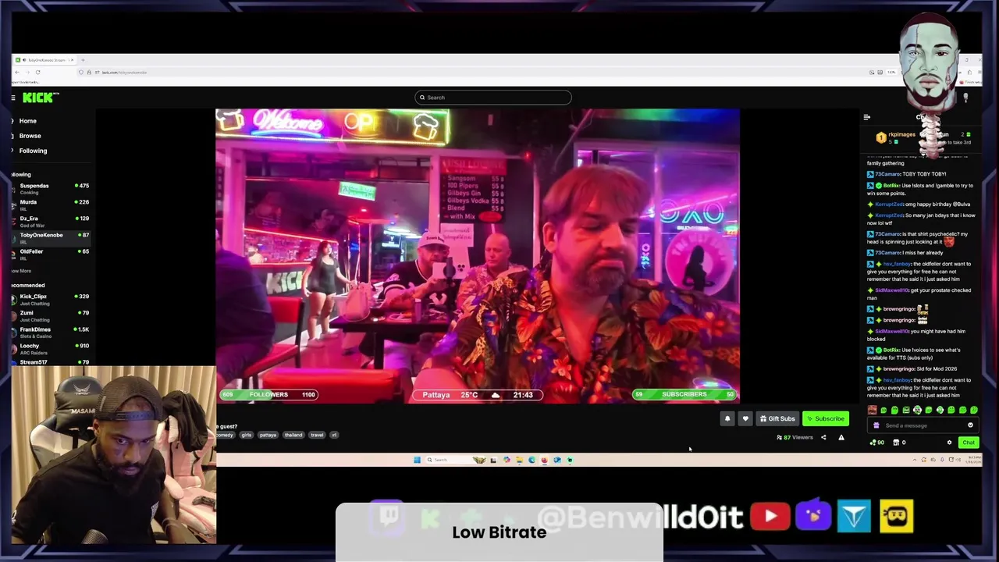999x562 pixels.
Task: Click the green KICK logo
Action: [41, 98]
